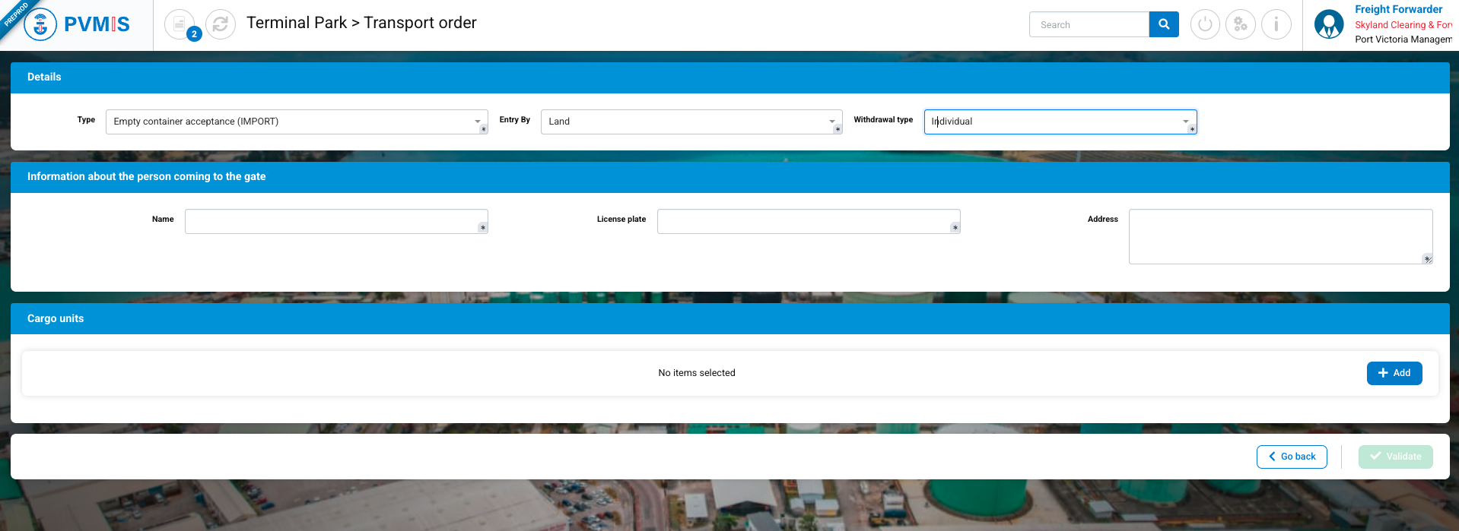Open the Type dropdown
The image size is (1459, 531).
(x=296, y=122)
